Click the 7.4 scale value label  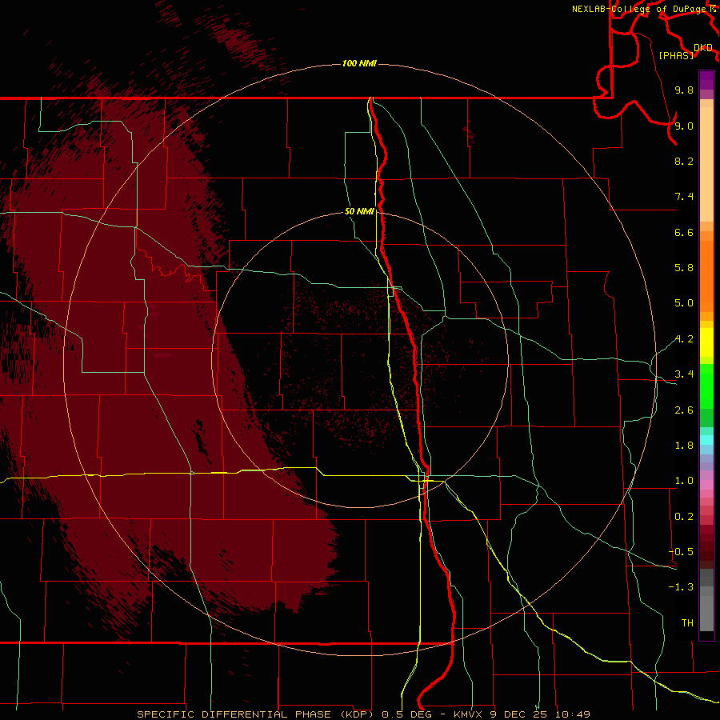coord(684,197)
